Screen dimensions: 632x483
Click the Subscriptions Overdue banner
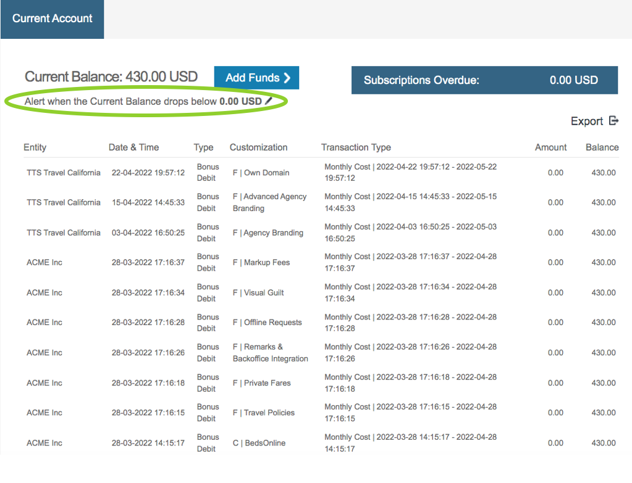point(484,80)
